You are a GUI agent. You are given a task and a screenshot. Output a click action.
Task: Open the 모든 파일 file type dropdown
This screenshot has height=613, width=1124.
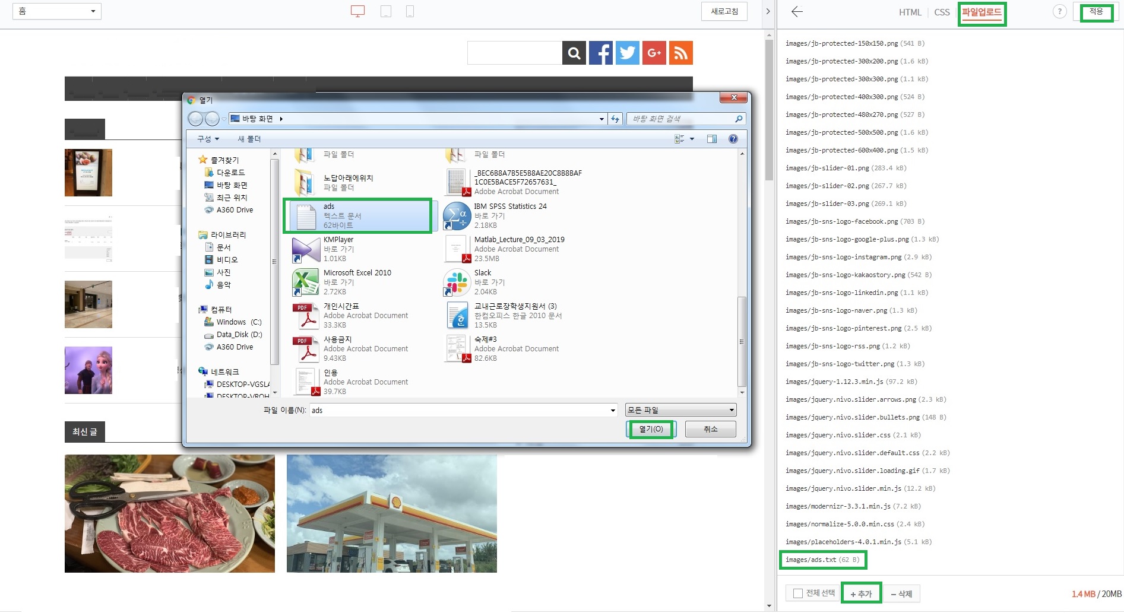681,410
